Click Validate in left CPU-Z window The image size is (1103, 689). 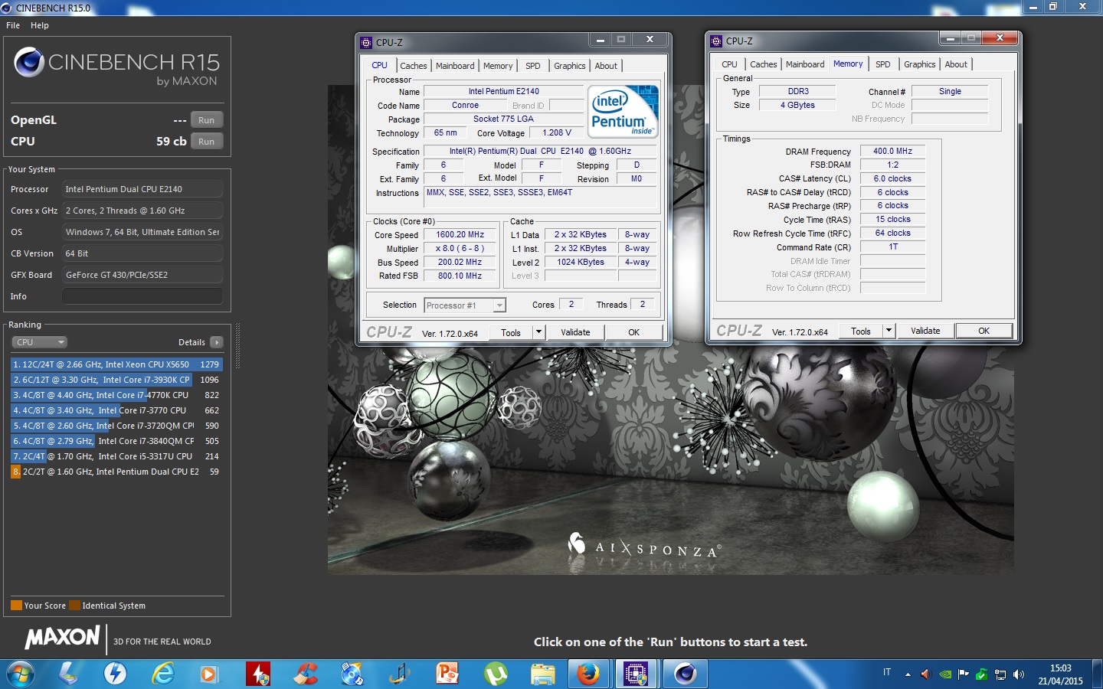[x=575, y=332]
